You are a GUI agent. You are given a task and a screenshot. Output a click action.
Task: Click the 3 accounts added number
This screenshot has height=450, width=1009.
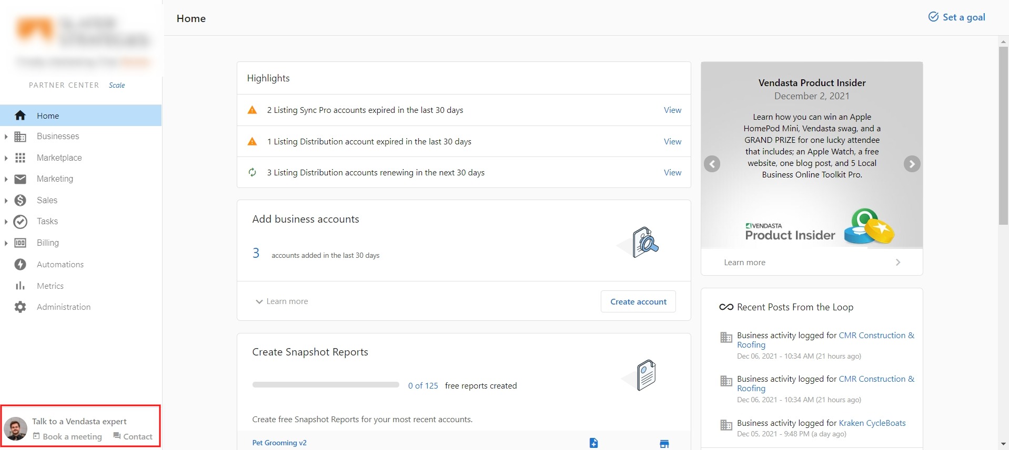click(256, 253)
